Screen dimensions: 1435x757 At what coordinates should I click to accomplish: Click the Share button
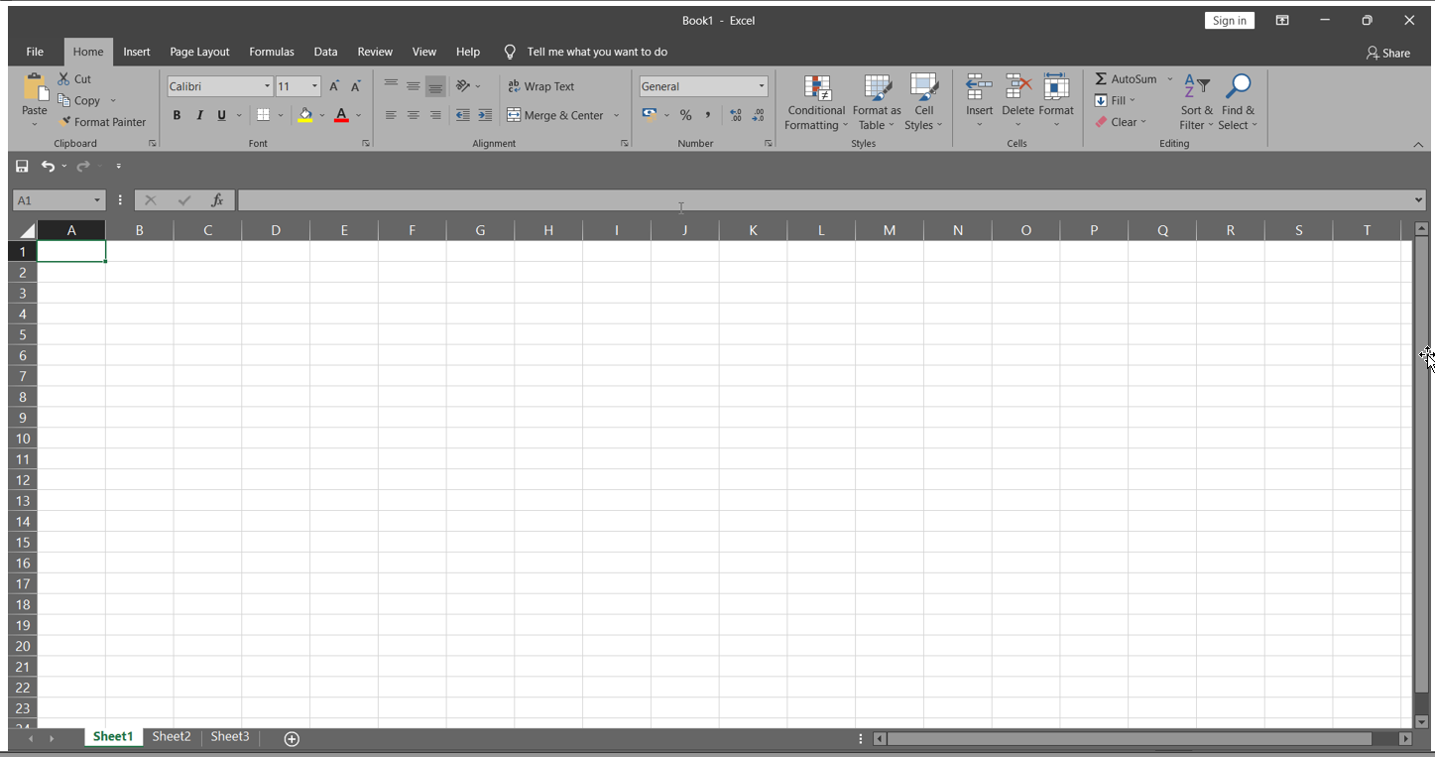[x=1387, y=53]
